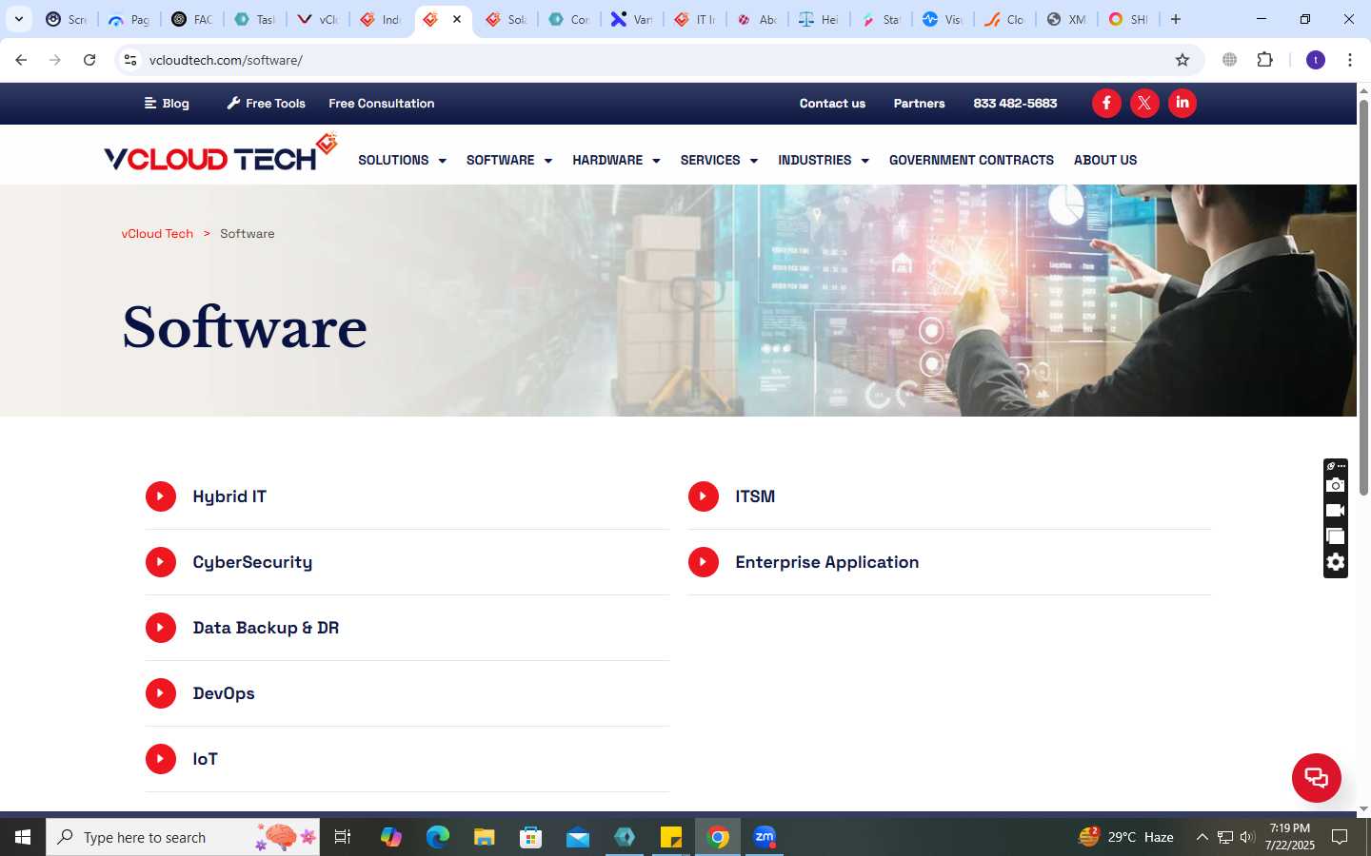
Task: Click the vCloud Tech logo
Action: point(221,153)
